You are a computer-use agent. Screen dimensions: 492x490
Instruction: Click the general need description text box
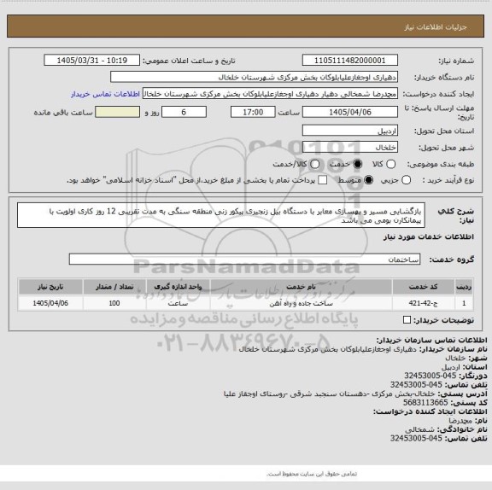(221, 215)
